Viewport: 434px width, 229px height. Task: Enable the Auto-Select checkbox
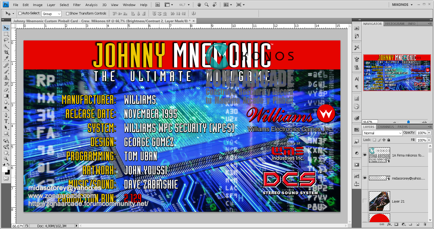tap(20, 13)
